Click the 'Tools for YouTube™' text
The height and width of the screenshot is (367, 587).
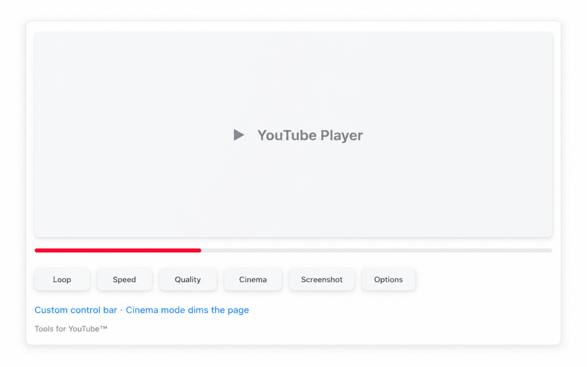coord(71,328)
